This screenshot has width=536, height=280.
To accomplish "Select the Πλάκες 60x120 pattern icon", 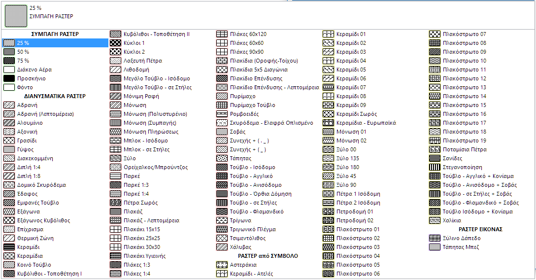I will 222,34.
